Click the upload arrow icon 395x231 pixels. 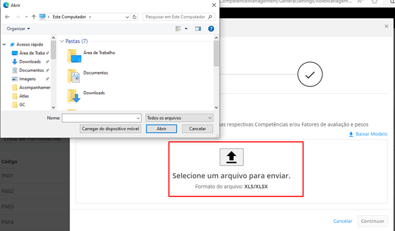(x=231, y=157)
